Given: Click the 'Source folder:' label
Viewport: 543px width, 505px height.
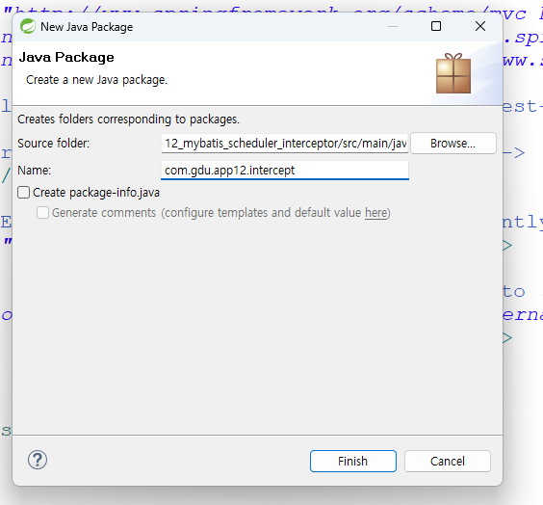Looking at the screenshot, I should click(53, 144).
